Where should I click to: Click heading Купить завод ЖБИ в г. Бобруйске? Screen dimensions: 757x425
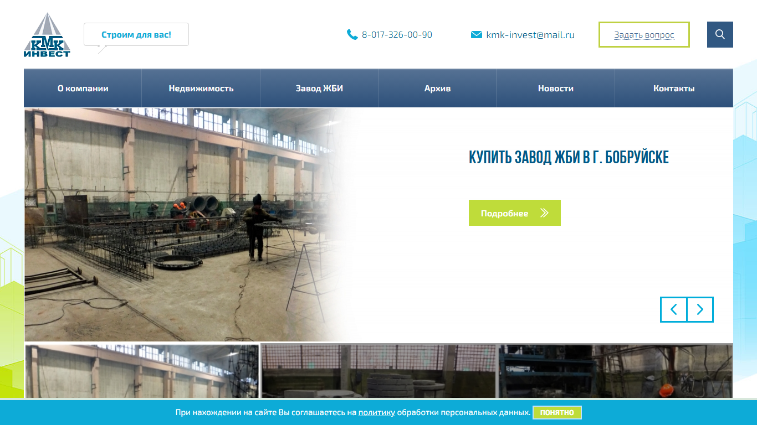[x=569, y=158]
